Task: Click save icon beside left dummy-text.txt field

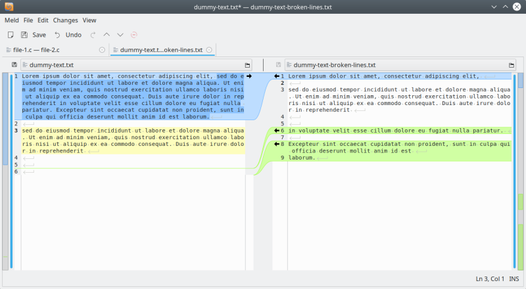Action: pyautogui.click(x=14, y=65)
